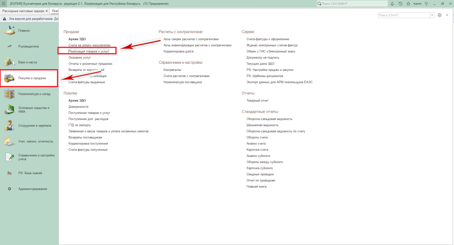Clear the menu search field

432,15
